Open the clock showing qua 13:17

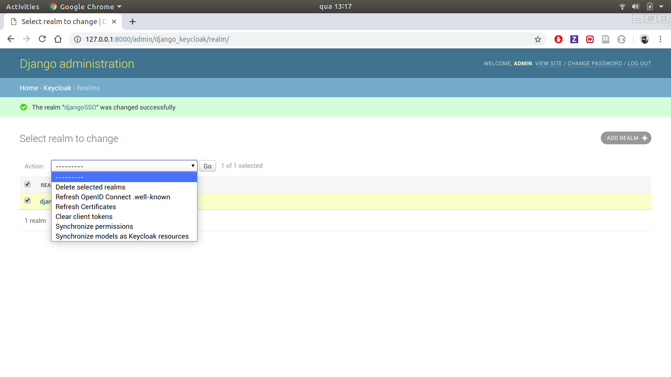(335, 6)
